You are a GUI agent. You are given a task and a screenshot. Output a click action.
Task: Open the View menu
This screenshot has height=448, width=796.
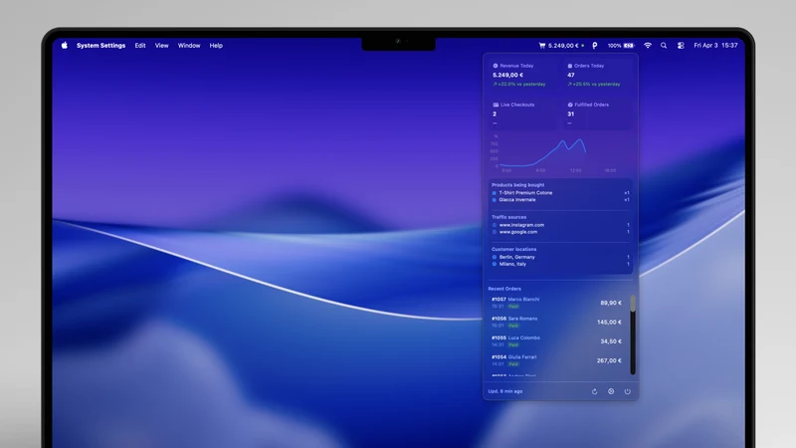pos(161,45)
